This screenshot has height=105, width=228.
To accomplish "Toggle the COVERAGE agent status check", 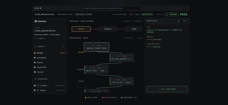I will click(35, 58).
